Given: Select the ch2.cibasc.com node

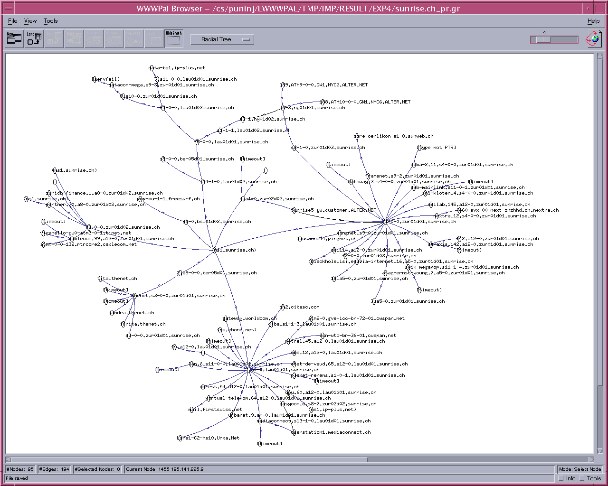Looking at the screenshot, I should click(283, 307).
